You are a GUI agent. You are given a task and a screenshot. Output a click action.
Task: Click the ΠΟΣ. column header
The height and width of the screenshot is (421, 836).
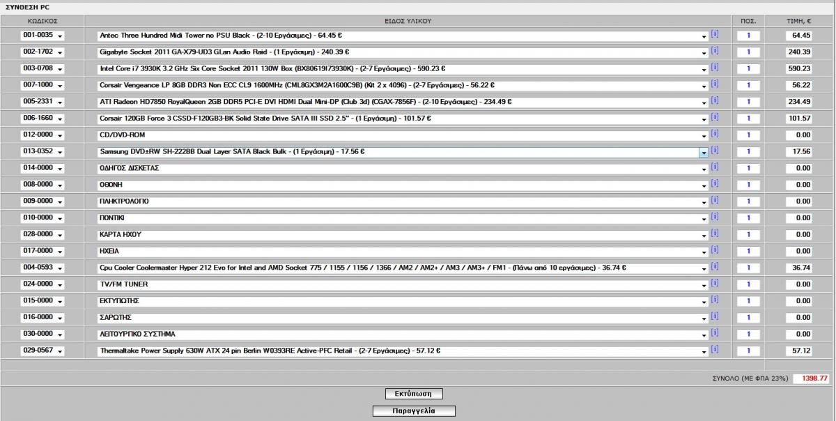(x=748, y=21)
